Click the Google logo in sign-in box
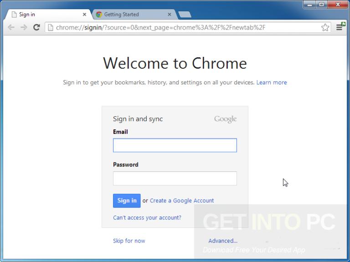This screenshot has width=350, height=262. (x=225, y=119)
